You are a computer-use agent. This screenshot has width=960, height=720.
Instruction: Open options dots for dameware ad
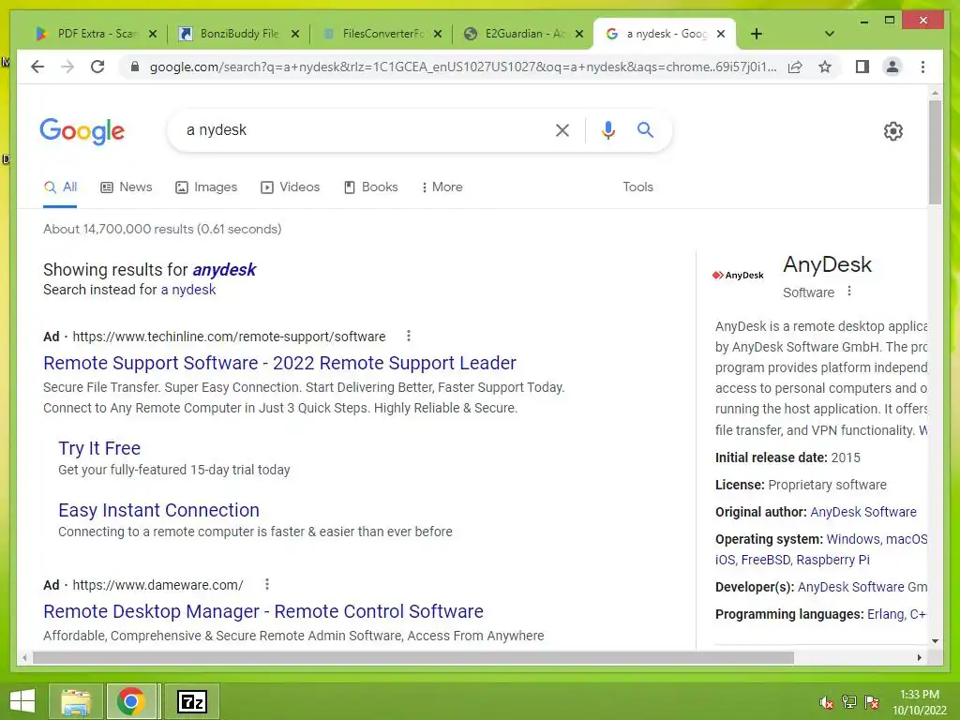coord(267,584)
